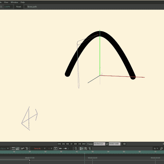Click the 00:00:01:00 time marker
The width and height of the screenshot is (164, 164).
(30, 158)
